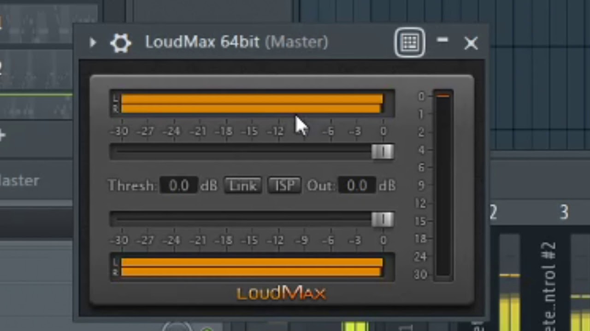Click the detached grid icon in title bar
This screenshot has height=331, width=590.
(410, 43)
